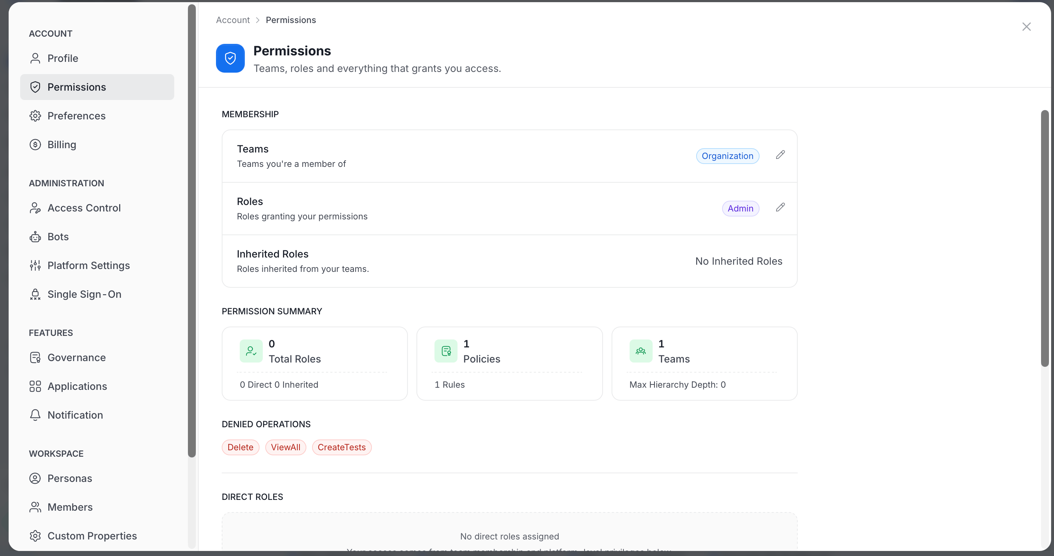Close the settings dialog with X
1054x556 pixels.
tap(1027, 27)
